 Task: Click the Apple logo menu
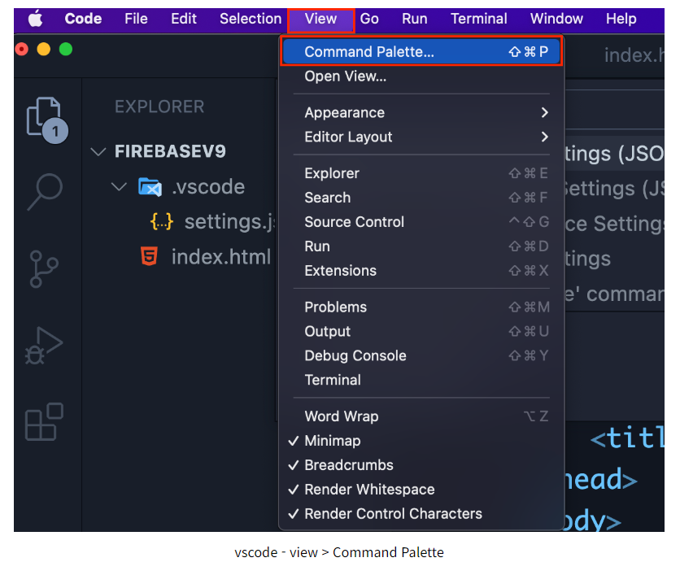point(36,19)
